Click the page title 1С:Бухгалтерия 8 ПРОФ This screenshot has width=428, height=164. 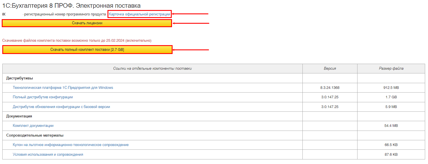click(71, 5)
